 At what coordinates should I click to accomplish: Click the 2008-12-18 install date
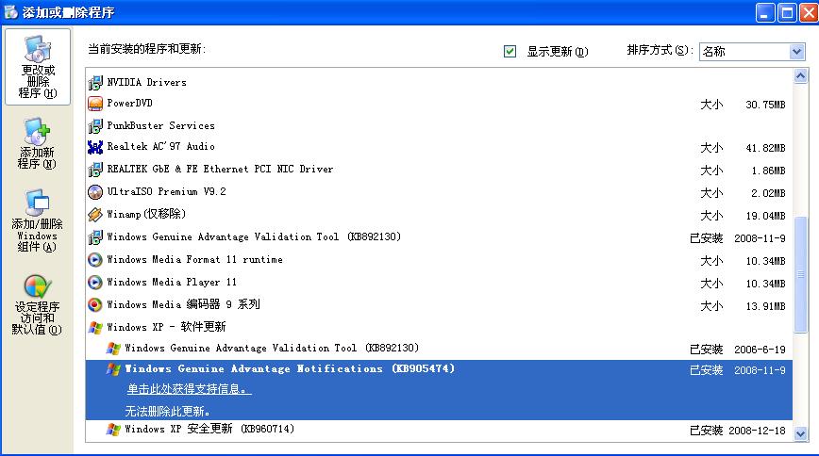[758, 431]
